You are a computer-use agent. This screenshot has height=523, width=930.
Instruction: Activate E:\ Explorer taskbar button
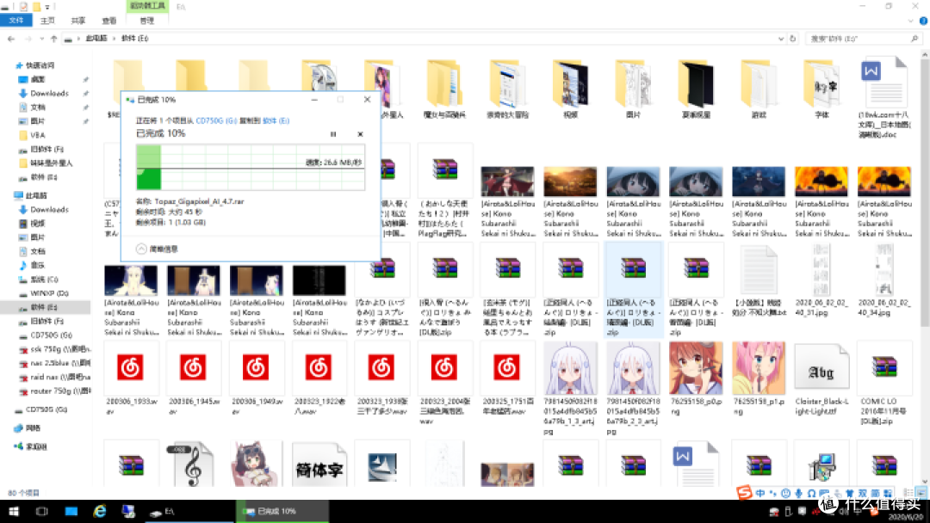[x=189, y=511]
